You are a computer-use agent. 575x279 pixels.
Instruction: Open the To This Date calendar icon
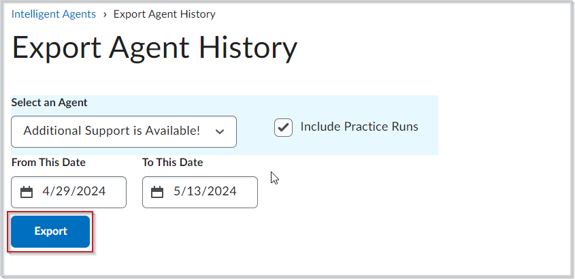point(157,192)
